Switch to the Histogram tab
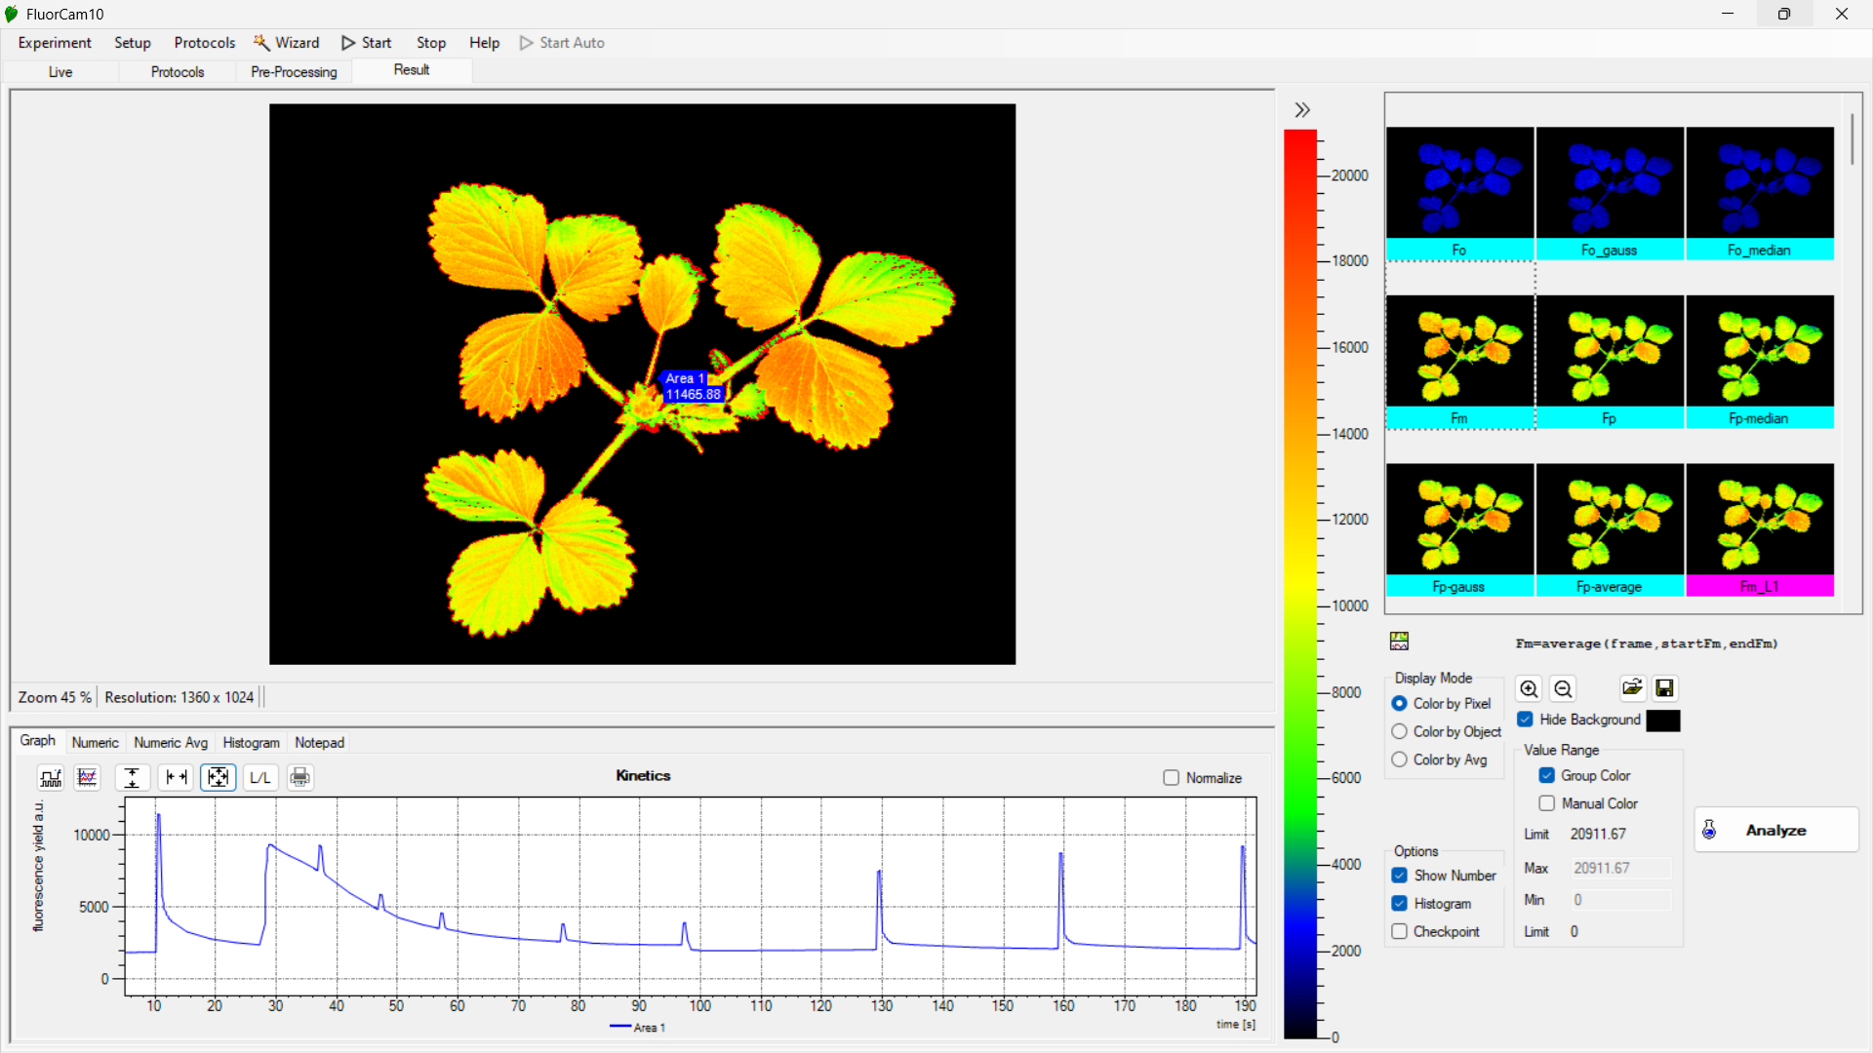 click(x=251, y=743)
